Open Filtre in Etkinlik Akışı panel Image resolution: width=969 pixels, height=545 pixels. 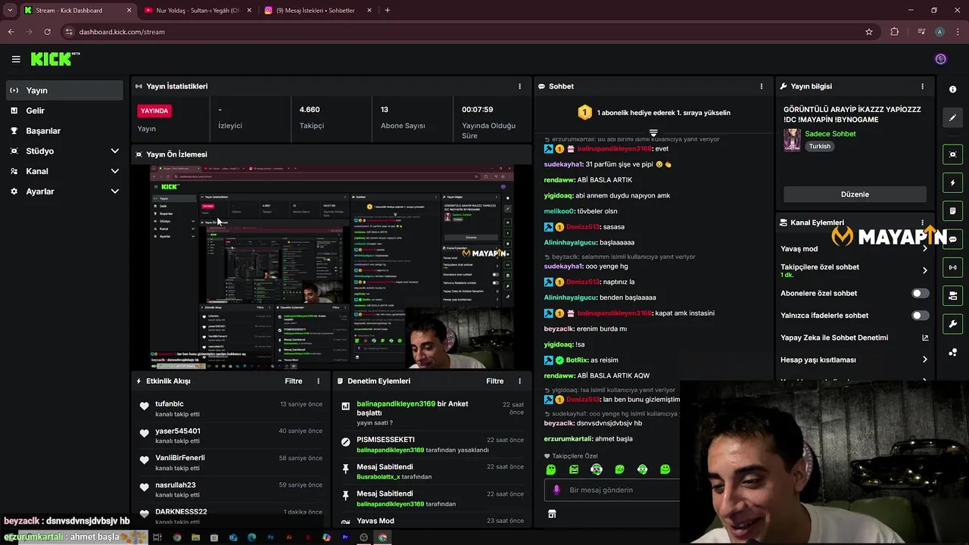tap(293, 381)
